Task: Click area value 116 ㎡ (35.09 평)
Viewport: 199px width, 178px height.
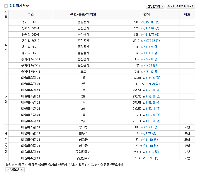Action: coord(146,59)
